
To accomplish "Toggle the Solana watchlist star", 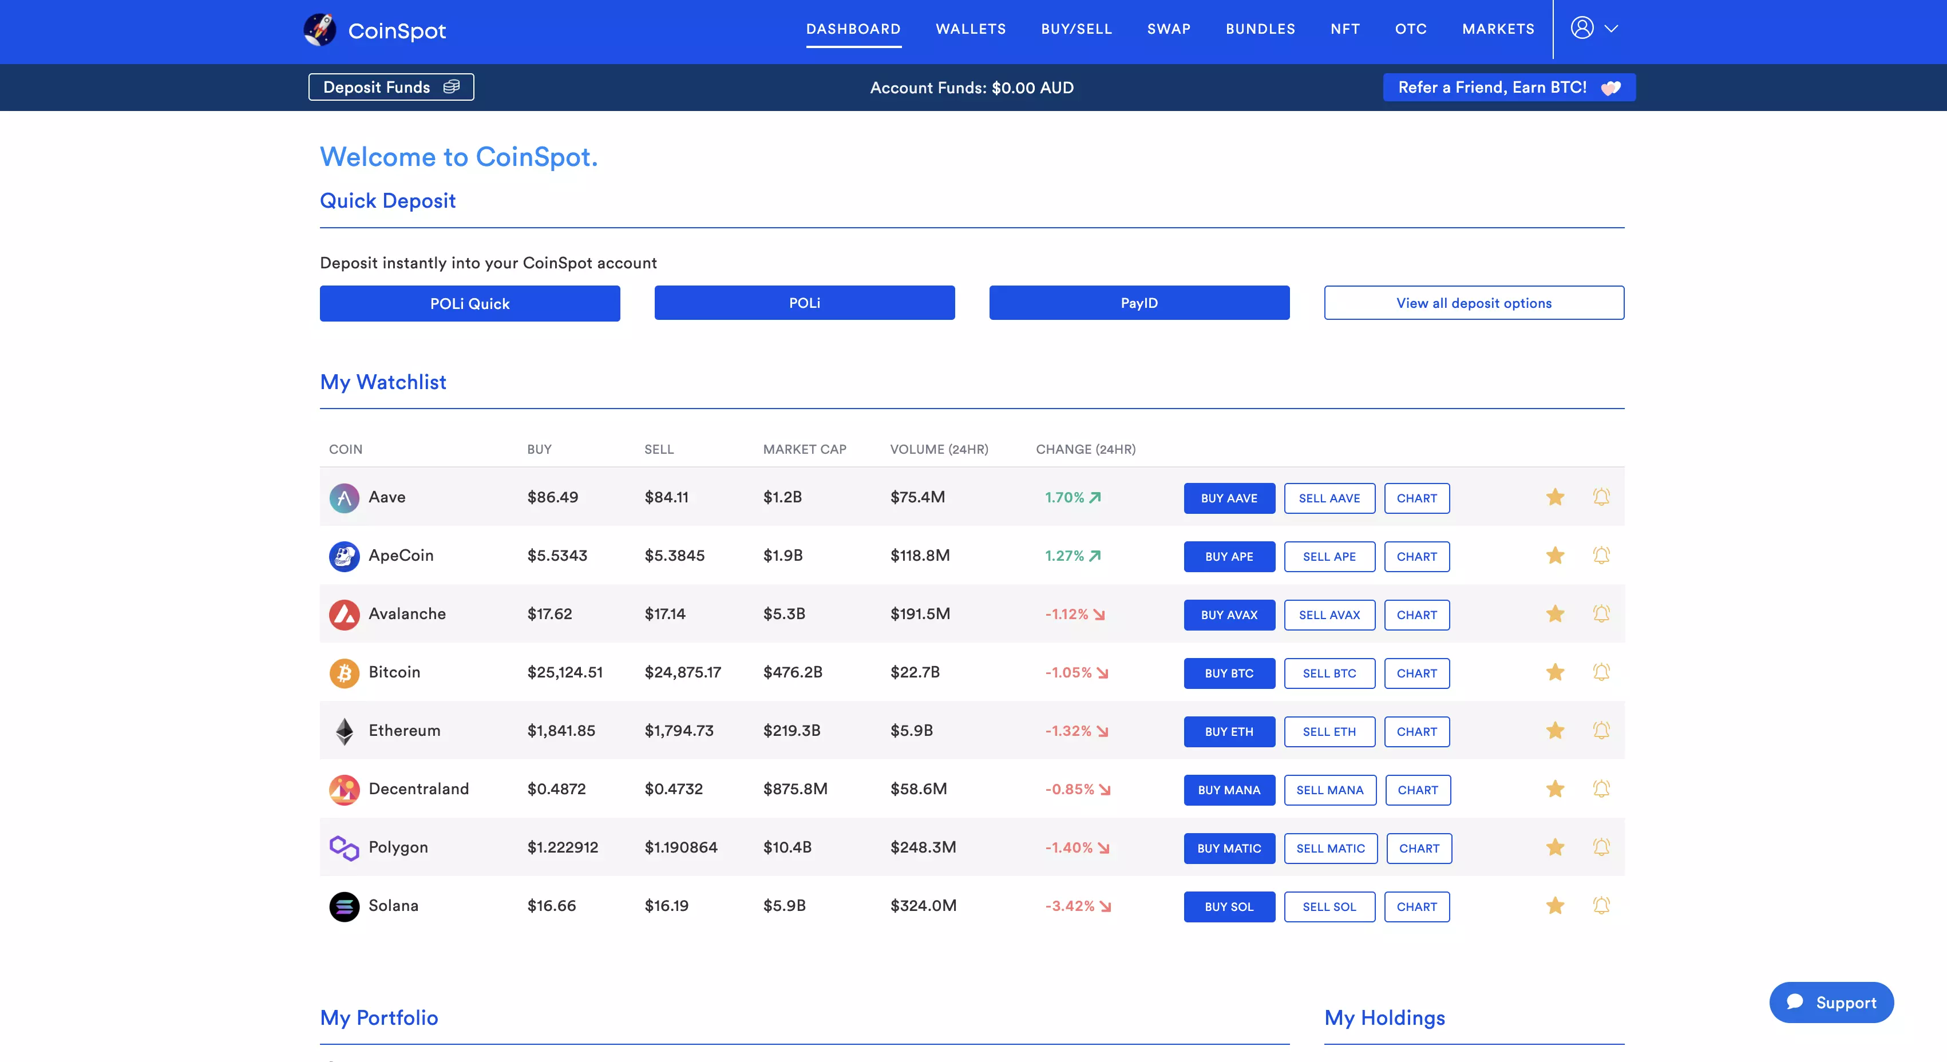I will [x=1555, y=906].
